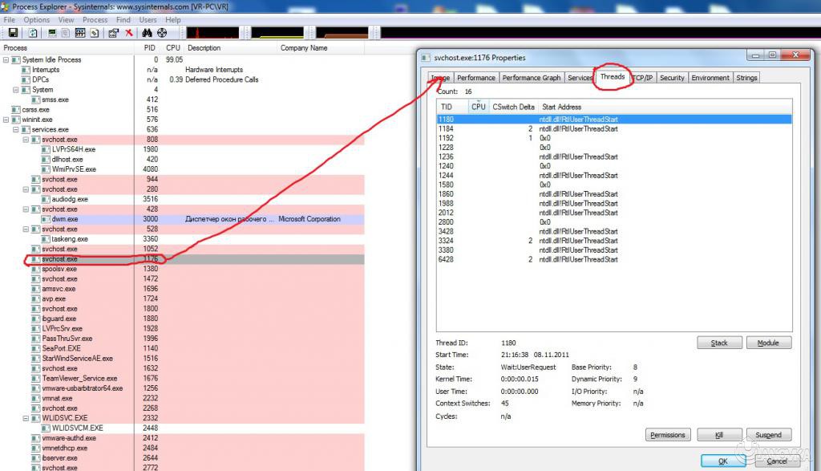
Task: Switch to the Performance tab
Action: pyautogui.click(x=476, y=78)
